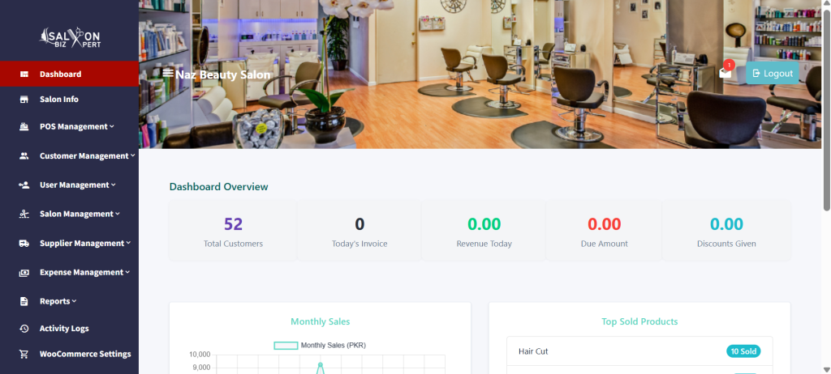Click the Supplier Management truck icon
Image resolution: width=831 pixels, height=374 pixels.
(x=24, y=244)
